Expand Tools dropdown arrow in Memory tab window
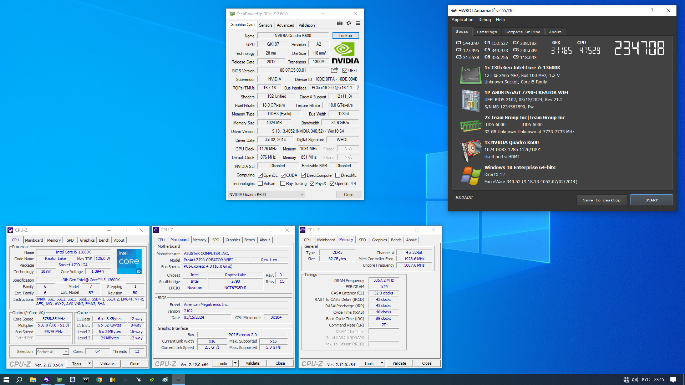 click(x=382, y=364)
